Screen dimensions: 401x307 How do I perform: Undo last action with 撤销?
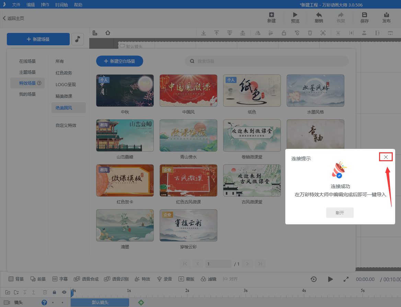319,17
